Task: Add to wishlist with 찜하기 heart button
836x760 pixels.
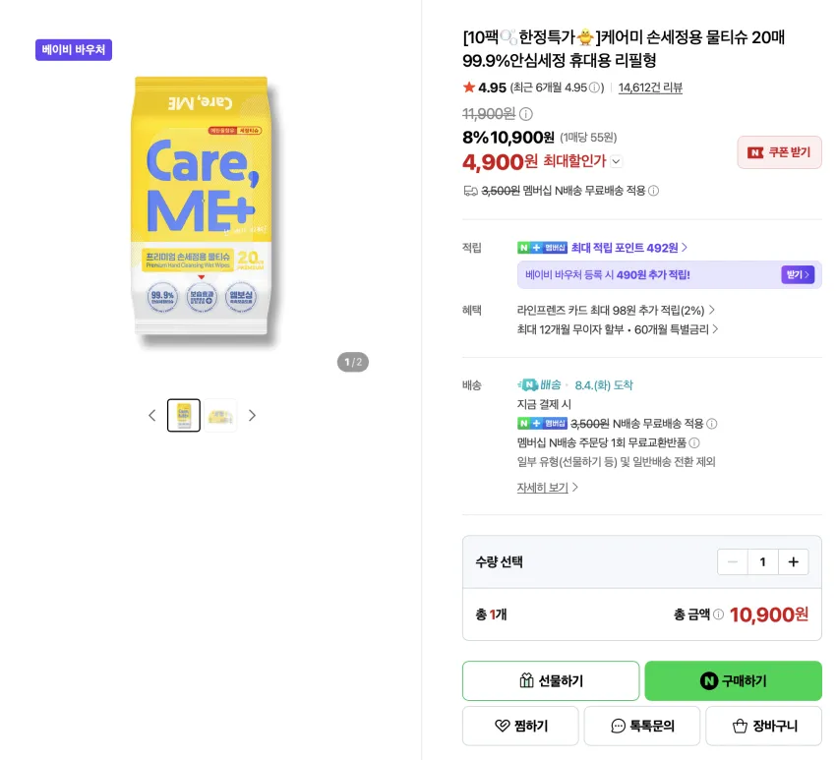Action: 520,726
